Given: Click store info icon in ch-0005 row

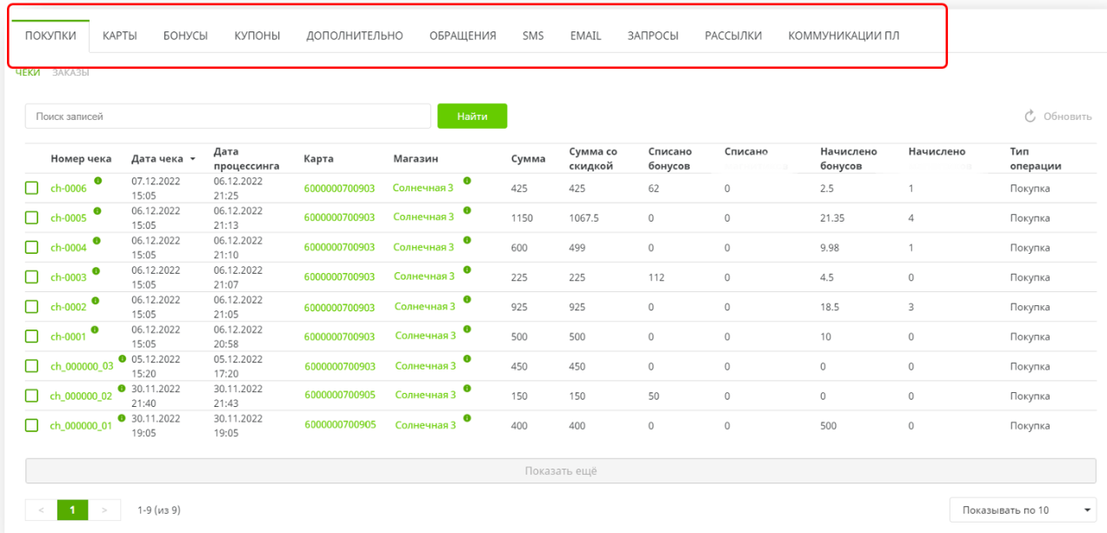Looking at the screenshot, I should tap(467, 210).
